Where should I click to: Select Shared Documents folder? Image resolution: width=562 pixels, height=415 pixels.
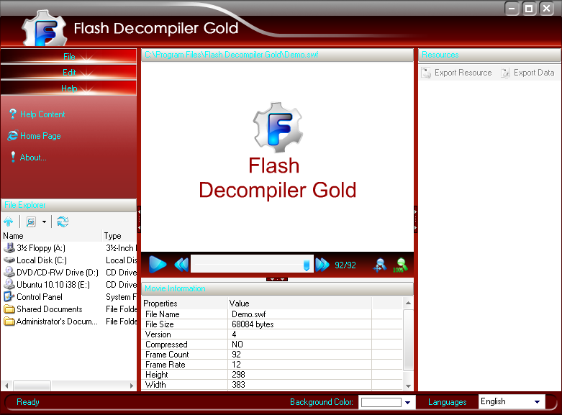[50, 309]
